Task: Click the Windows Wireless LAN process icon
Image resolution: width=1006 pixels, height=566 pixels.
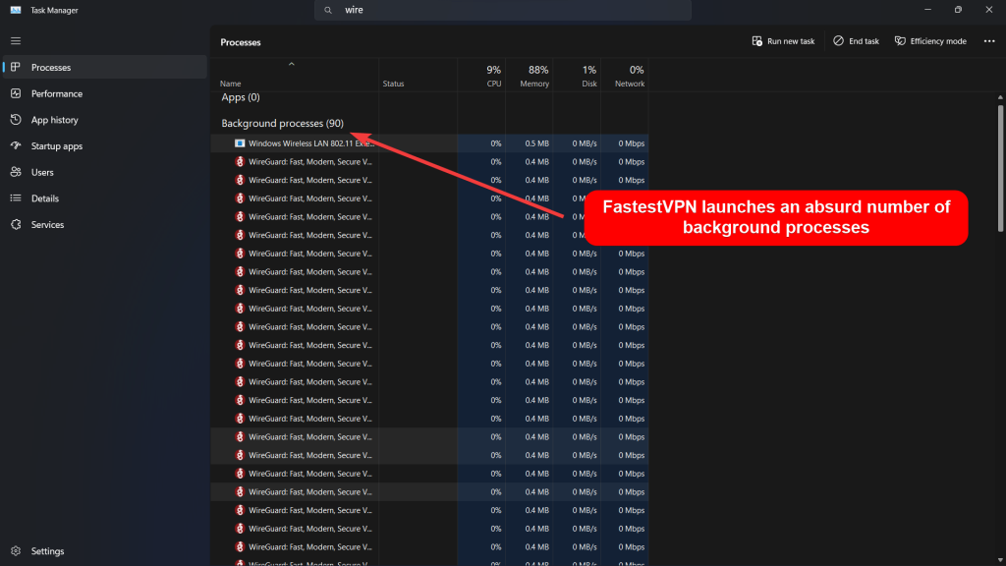Action: pos(240,142)
